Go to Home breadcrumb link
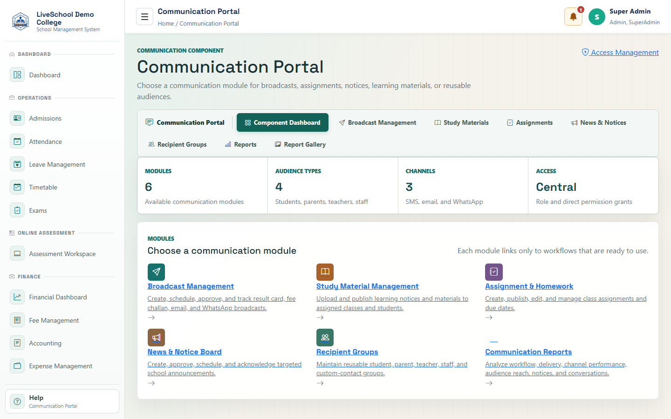The width and height of the screenshot is (671, 419). coord(165,23)
